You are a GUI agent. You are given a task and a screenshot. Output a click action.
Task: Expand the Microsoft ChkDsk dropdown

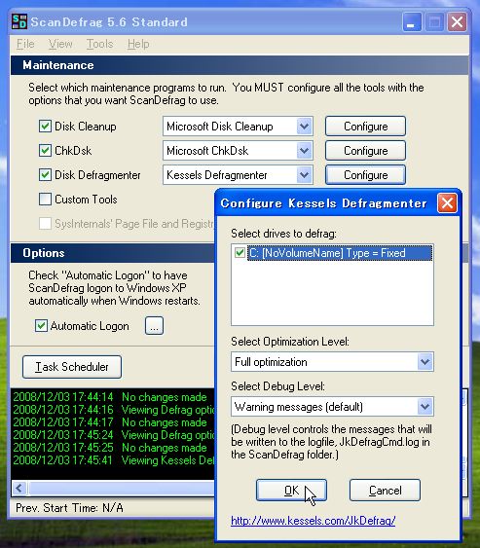click(x=304, y=151)
